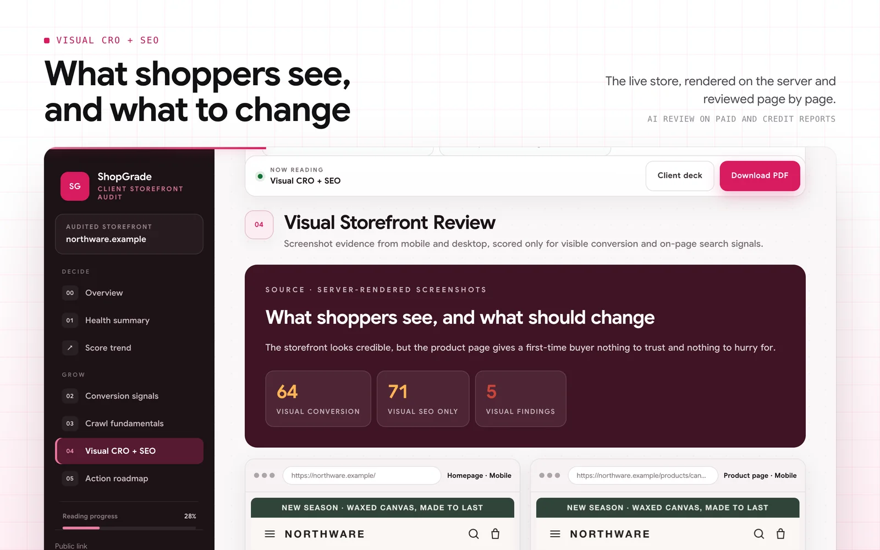
Task: Click shopping bag icon in Homepage preview
Action: [x=495, y=534]
